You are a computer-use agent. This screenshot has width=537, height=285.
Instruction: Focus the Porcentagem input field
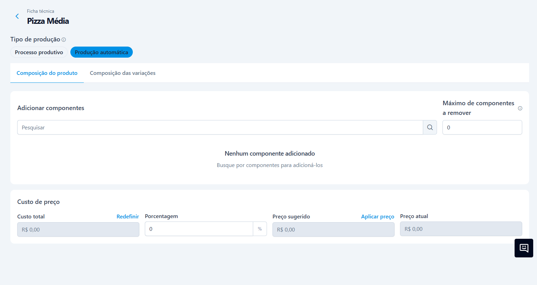[x=199, y=229]
